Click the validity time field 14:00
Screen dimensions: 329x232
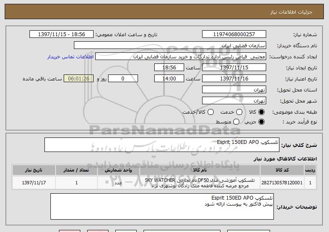pyautogui.click(x=169, y=79)
